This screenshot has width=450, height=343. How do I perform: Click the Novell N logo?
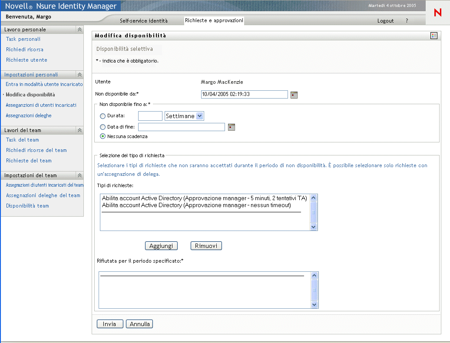click(x=437, y=13)
